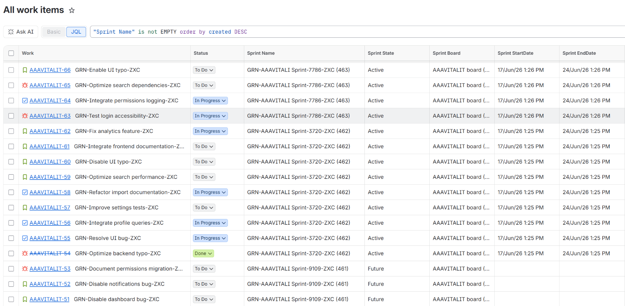625x306 pixels.
Task: Click task icon for AAAVITALIT-56
Action: tap(25, 223)
